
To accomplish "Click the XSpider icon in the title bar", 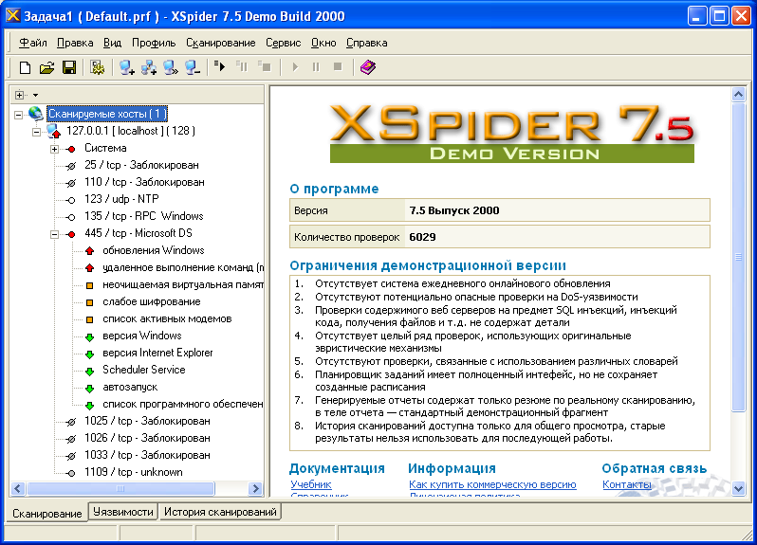I will point(13,15).
